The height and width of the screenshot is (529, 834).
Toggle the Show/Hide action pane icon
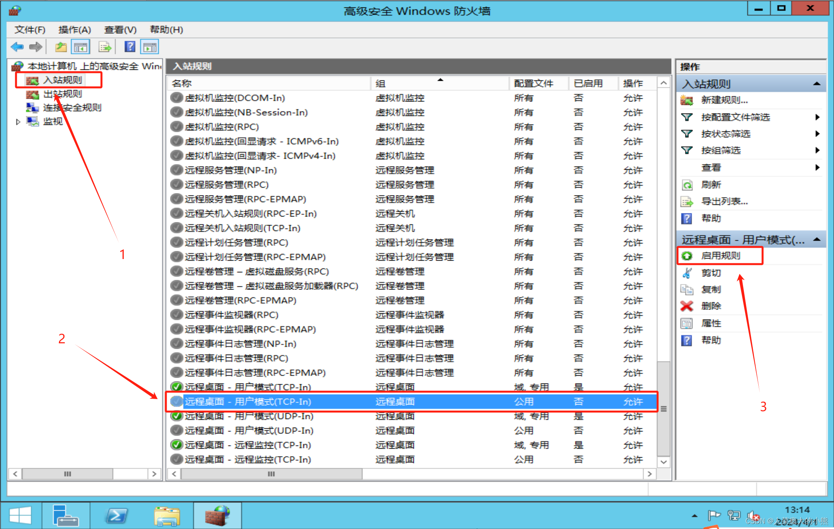click(150, 47)
